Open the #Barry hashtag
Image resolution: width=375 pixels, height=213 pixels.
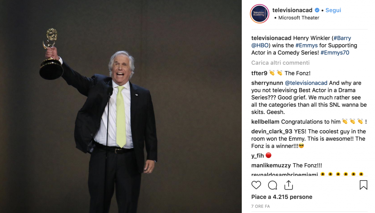342,38
